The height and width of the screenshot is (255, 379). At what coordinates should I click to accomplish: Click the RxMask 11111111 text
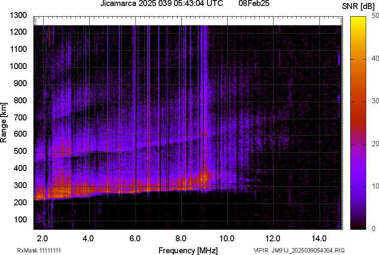[42, 250]
